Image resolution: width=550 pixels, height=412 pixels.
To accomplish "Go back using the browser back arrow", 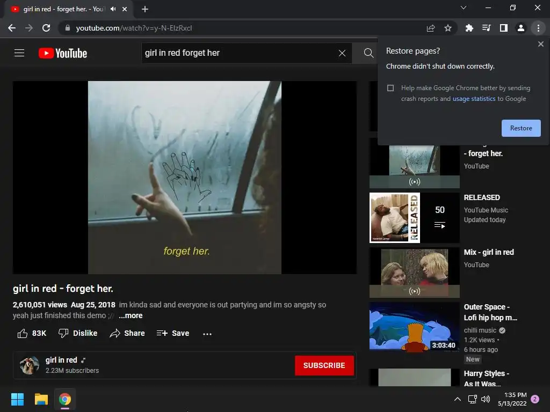I will [x=12, y=28].
